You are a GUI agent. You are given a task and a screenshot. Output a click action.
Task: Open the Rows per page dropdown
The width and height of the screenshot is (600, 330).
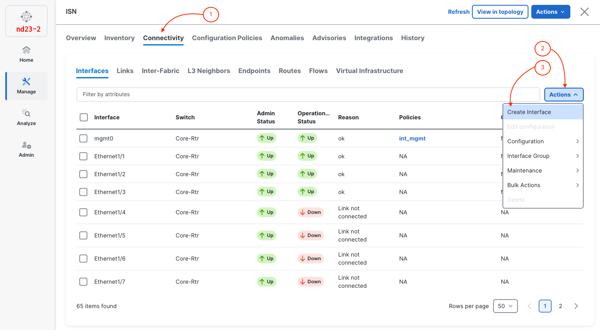(x=505, y=306)
